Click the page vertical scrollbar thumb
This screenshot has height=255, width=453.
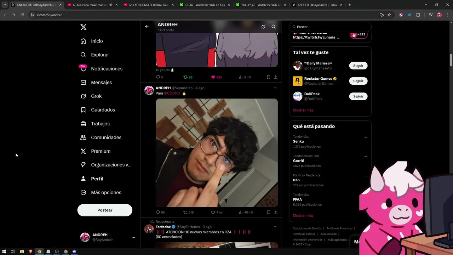click(451, 60)
